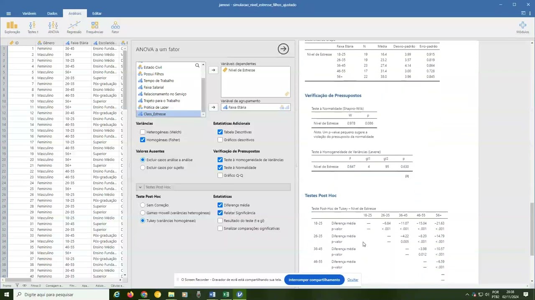Search variables with the magnifier icon
The width and height of the screenshot is (535, 300).
coord(197,65)
